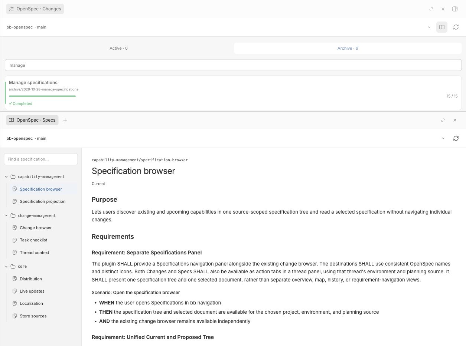Viewport: 466px width, 346px height.
Task: Click the 15 / 15 task count
Action: click(452, 96)
